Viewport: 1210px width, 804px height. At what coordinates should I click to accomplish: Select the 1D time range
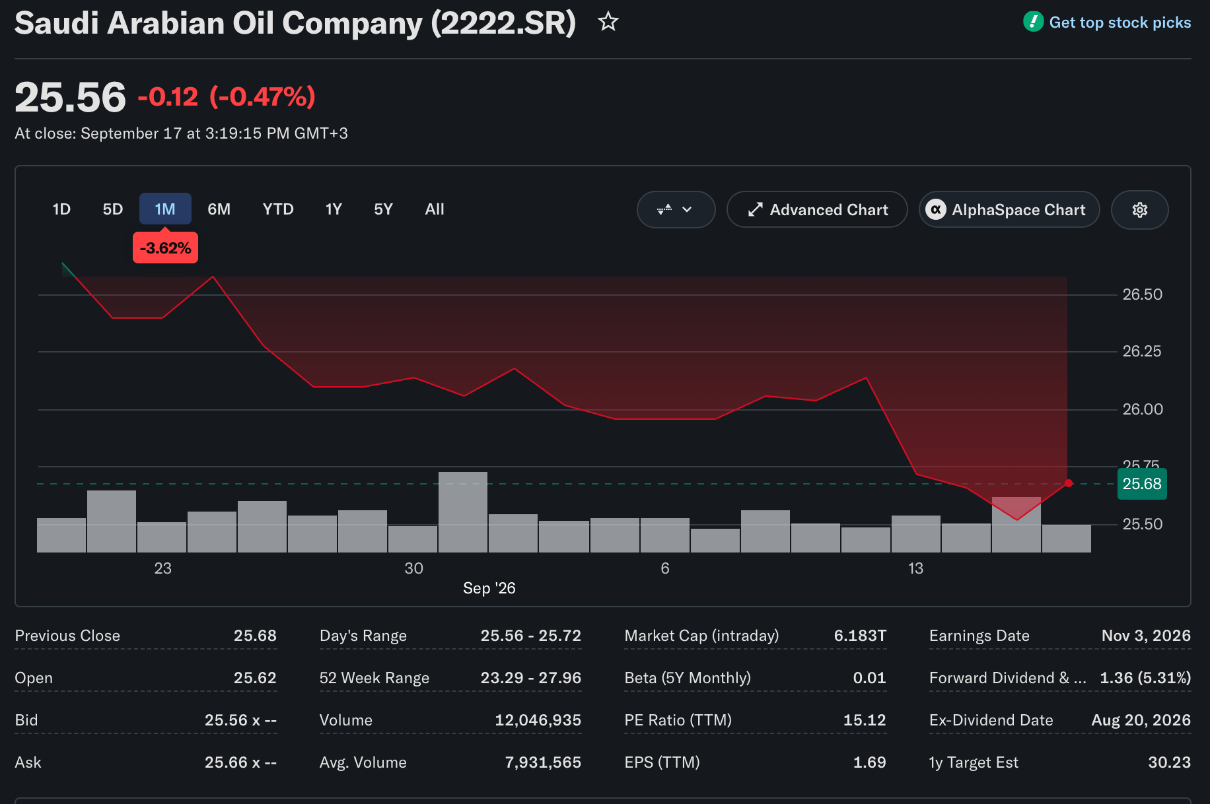(61, 209)
